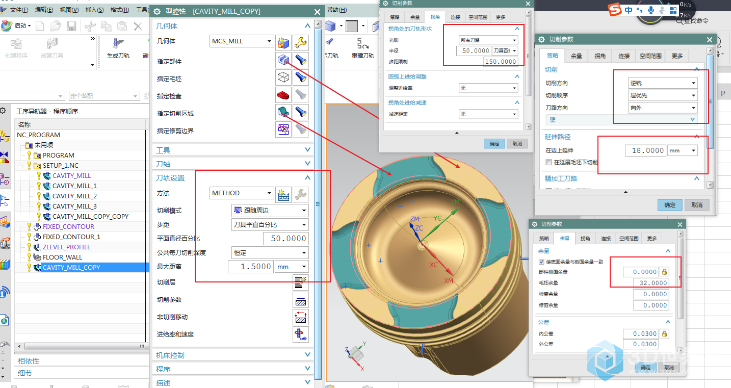Image resolution: width=731 pixels, height=388 pixels.
Task: Show part geometry with flashlight icon
Action: pos(301,61)
